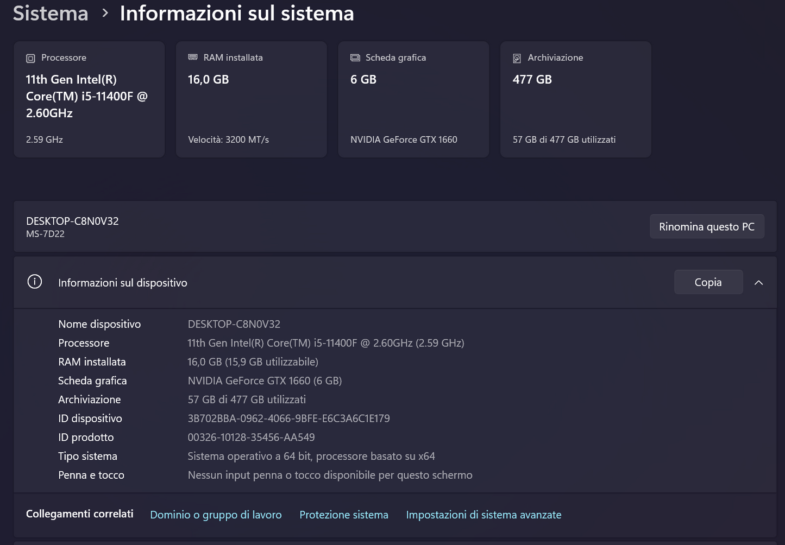The height and width of the screenshot is (545, 785).
Task: Click the Scheda grafica card icon
Action: pyautogui.click(x=355, y=58)
